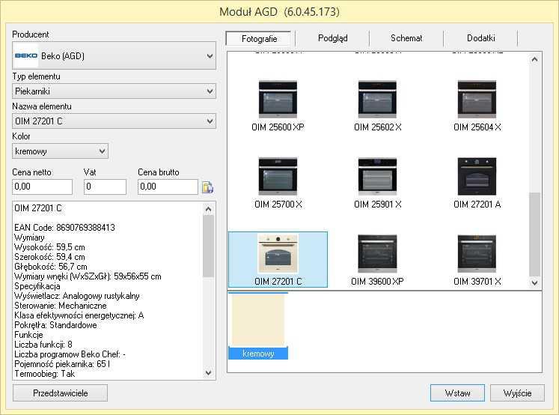
Task: Click the Klasa efektywności energetycznej: A line
Action: [79, 315]
